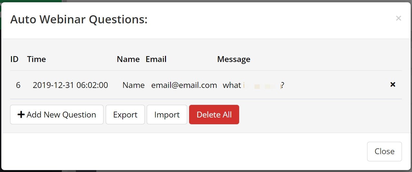Viewport: 412px width, 172px height.
Task: Click the Add New Question button label
Action: pos(61,115)
